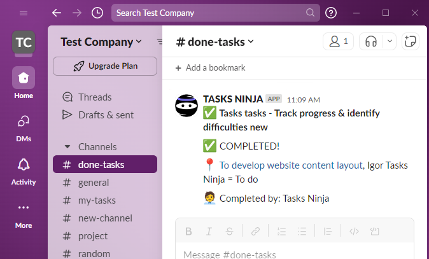Toggle strikethrough formatting in composer
Viewport: 429px width, 259px height.
pyautogui.click(x=229, y=231)
